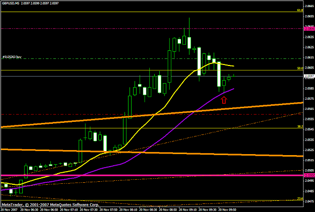
Task: Click the 2.0575 price scale label
Action: (309, 99)
